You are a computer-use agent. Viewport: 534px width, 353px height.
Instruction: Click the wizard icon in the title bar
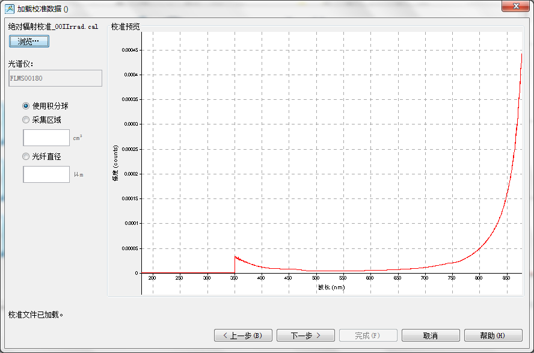tap(10, 8)
